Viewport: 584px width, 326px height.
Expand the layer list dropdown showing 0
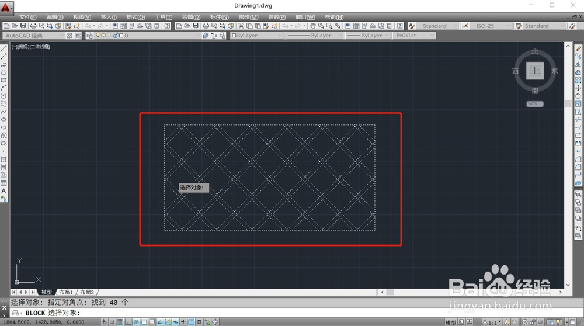tap(198, 36)
